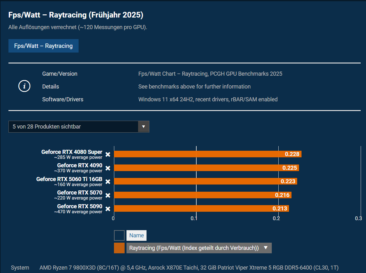Click the Geforce RTX 4080 Super bar showing 0.228

tap(208, 154)
